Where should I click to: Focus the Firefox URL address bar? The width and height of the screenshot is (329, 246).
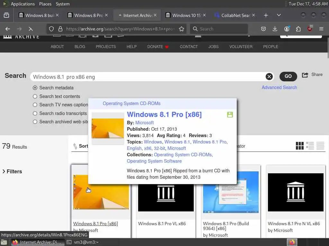tap(120, 29)
